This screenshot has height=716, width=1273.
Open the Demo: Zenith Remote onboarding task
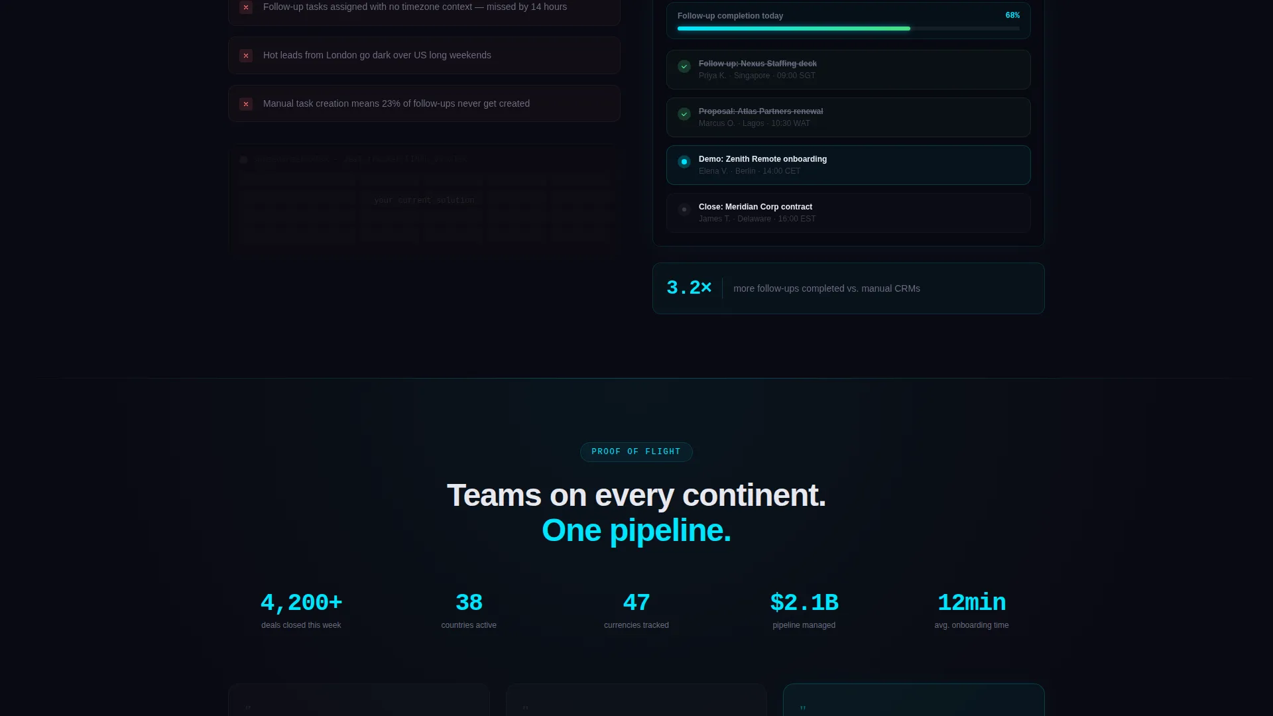[x=849, y=165]
